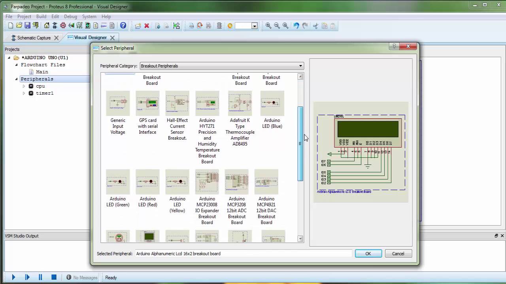Click the Zoom In magnifier icon
This screenshot has height=284, width=506.
[x=268, y=26]
